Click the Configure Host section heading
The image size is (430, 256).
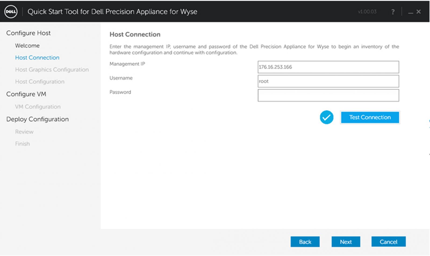click(28, 33)
